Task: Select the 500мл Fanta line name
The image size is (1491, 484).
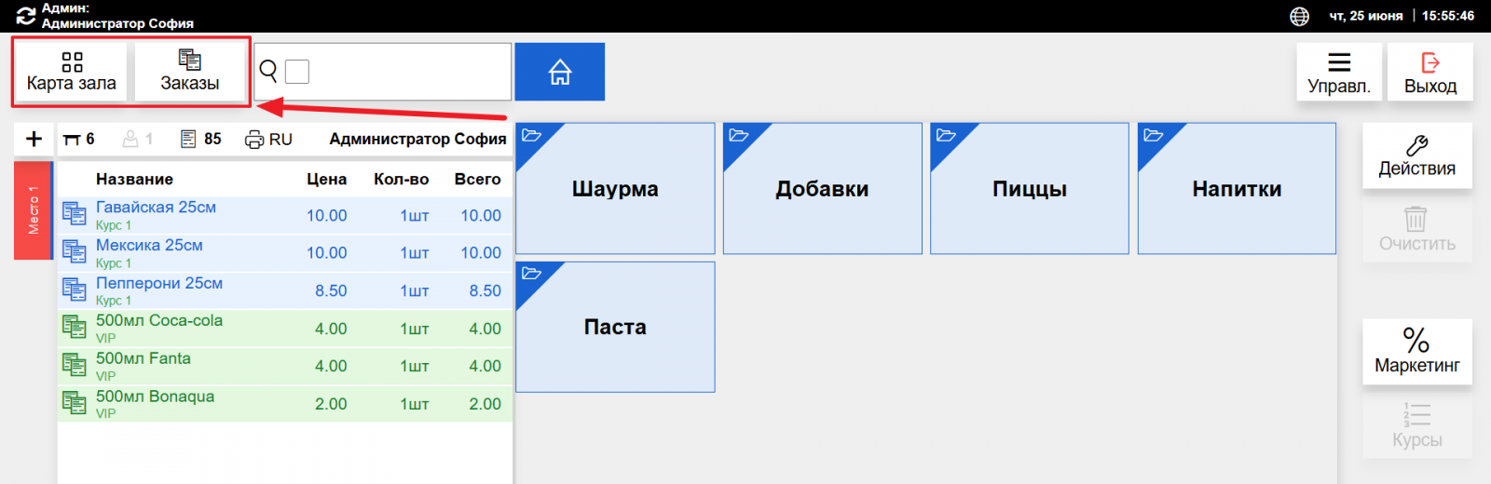Action: point(144,358)
